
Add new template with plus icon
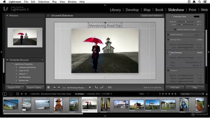42,60
